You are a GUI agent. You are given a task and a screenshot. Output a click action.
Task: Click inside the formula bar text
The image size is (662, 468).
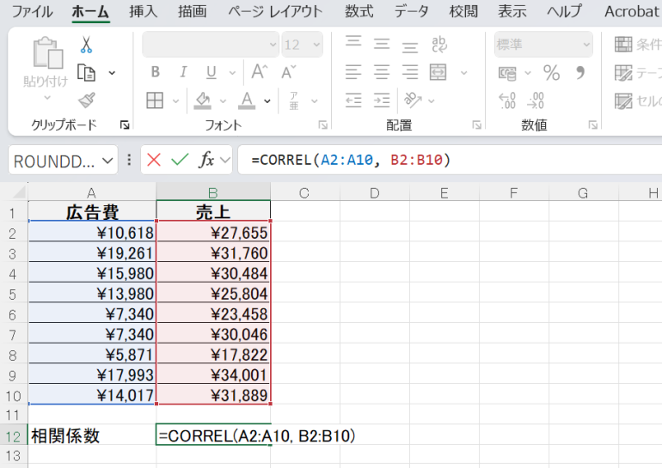(x=351, y=160)
